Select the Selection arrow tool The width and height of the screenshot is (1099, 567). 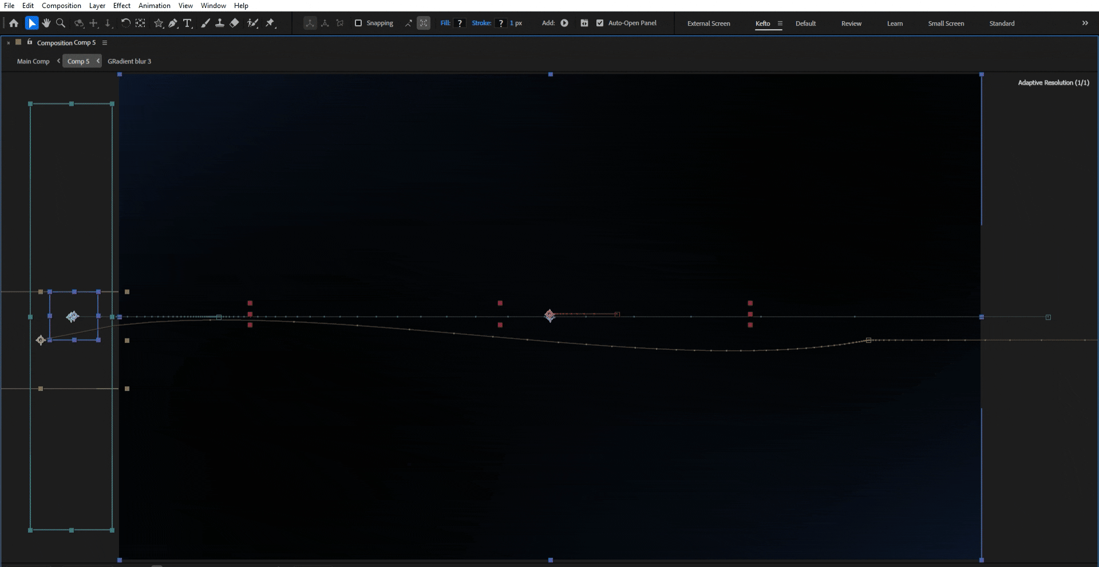click(x=31, y=23)
